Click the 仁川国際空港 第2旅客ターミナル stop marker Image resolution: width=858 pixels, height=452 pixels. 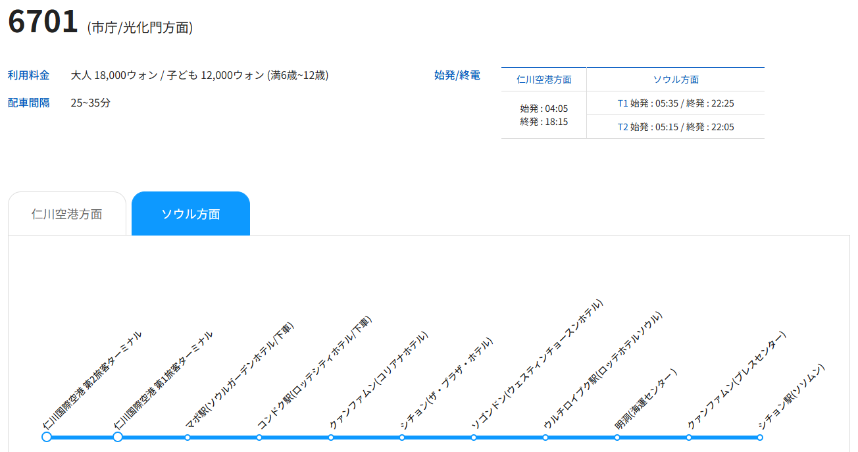click(47, 437)
